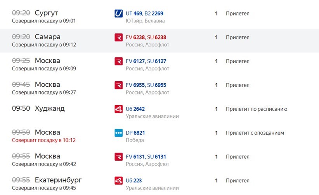Open flight link FV 6955, SU 6955

pos(146,85)
